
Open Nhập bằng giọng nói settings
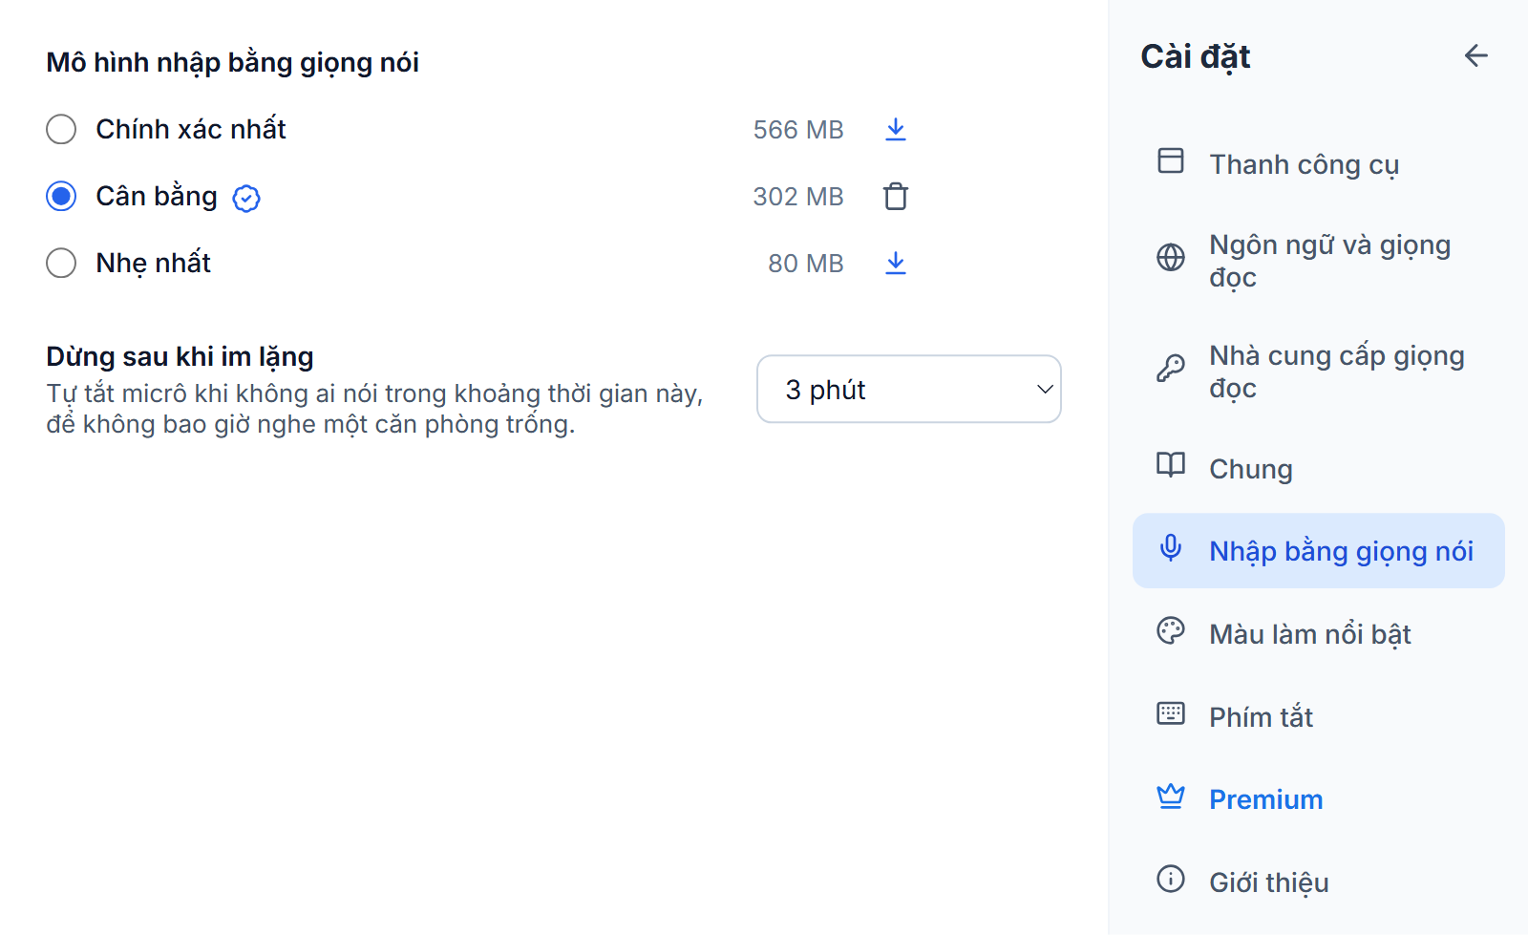click(1318, 551)
